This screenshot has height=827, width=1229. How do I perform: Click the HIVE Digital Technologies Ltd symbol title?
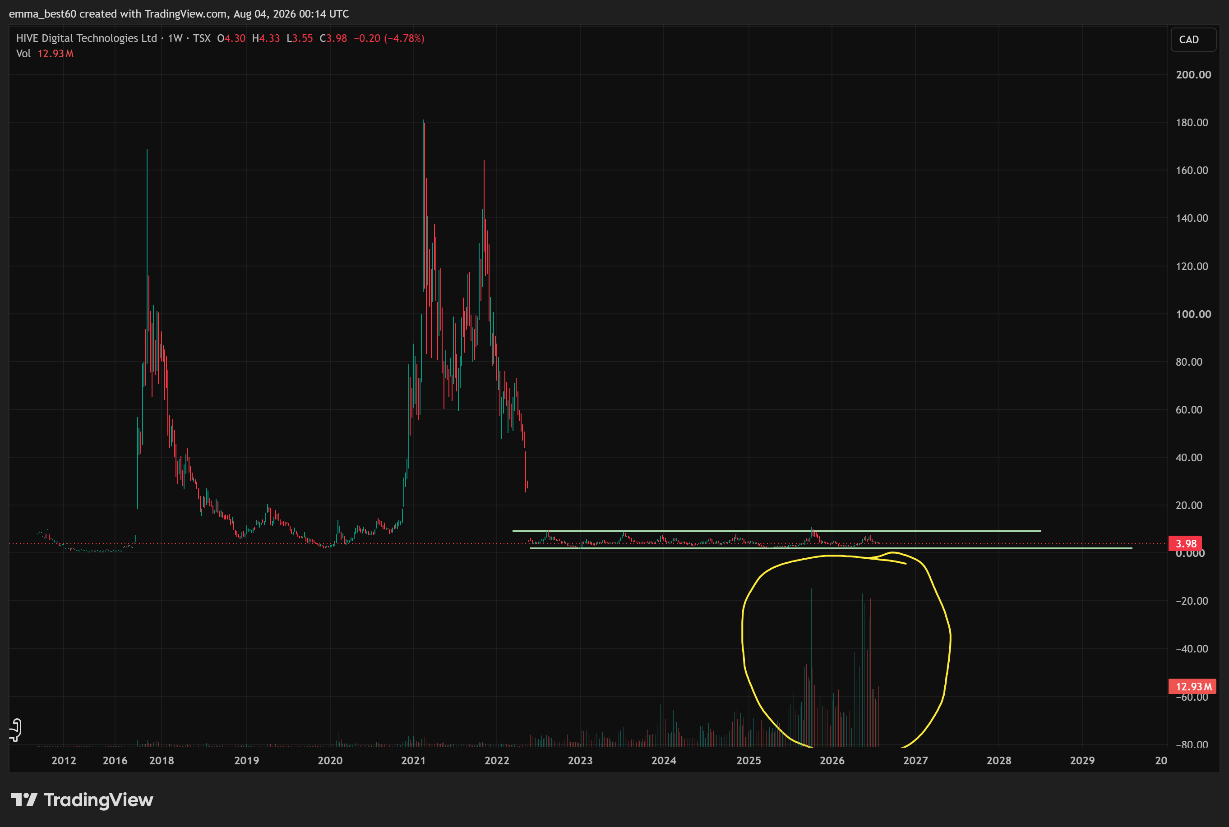coord(87,38)
